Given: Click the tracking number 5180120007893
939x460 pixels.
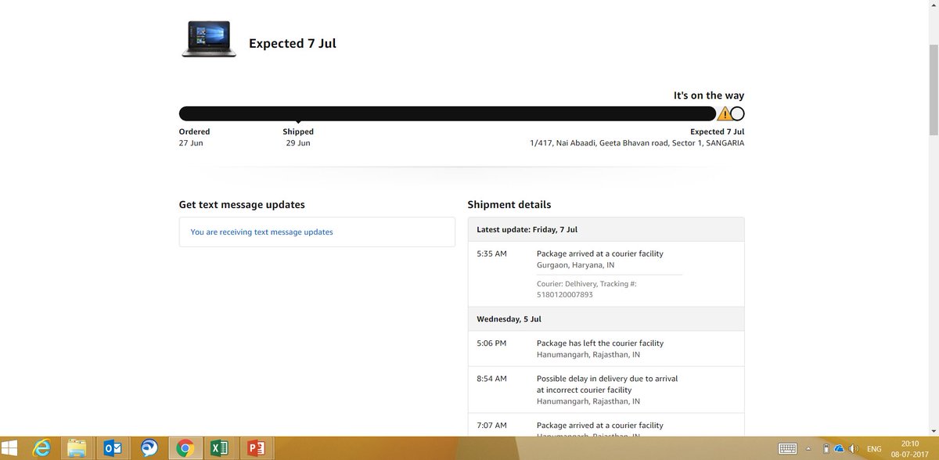Looking at the screenshot, I should click(565, 295).
